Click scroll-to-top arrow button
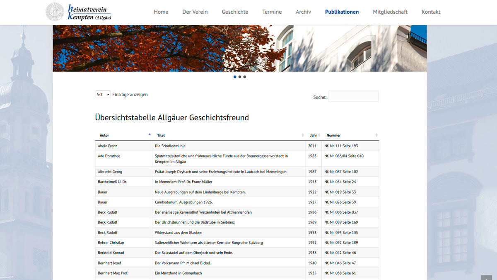Viewport: 497px width, 280px height. coord(486,278)
